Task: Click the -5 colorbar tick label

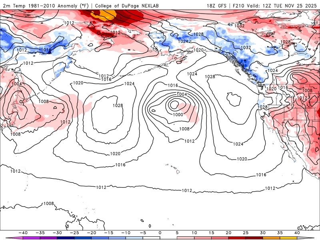Action: (x=143, y=233)
